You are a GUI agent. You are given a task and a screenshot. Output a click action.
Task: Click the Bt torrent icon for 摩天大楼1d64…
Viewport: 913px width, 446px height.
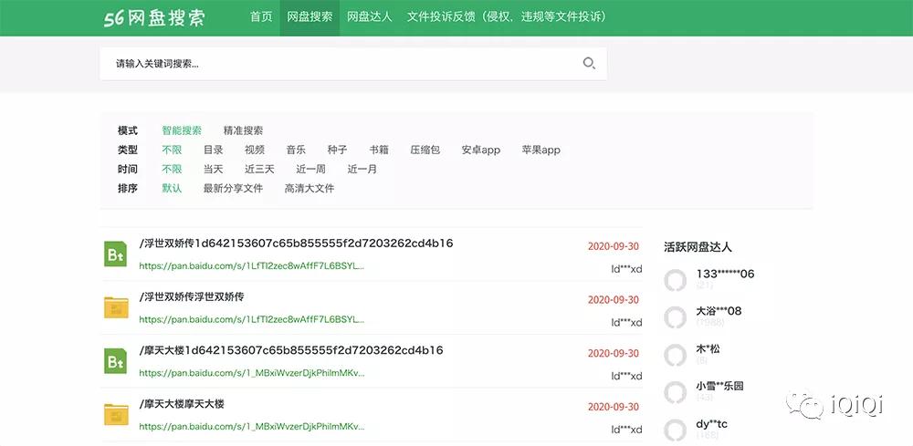[x=115, y=361]
